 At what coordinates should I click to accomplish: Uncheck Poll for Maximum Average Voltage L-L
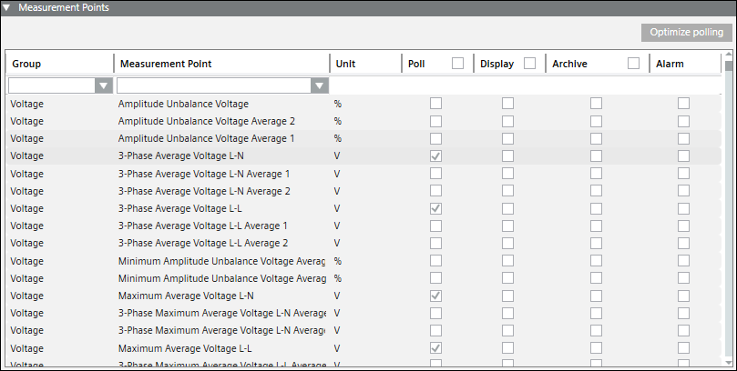435,349
